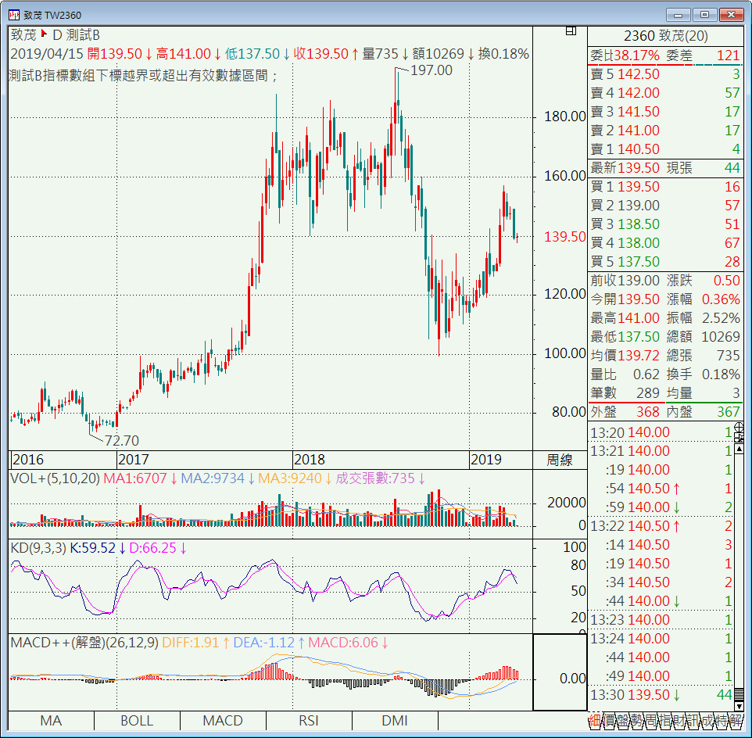This screenshot has width=752, height=738.
Task: Switch to the RSI indicator tab
Action: pos(309,721)
